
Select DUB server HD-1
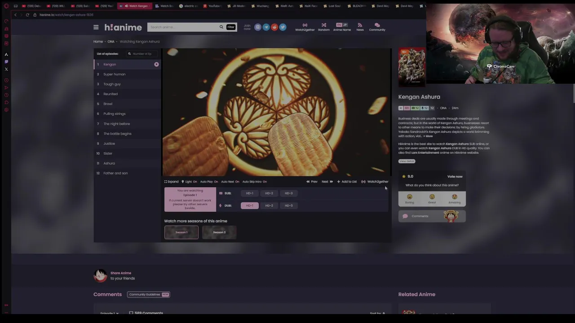pos(249,205)
